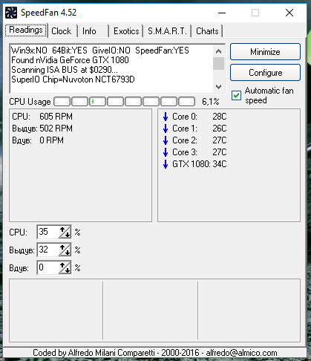
Task: Click the GTX 1080 temperature arrow icon
Action: [166, 164]
